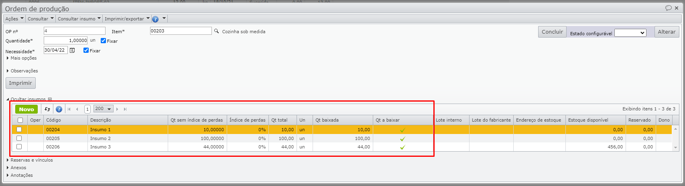Click the Alterar button
This screenshot has width=685, height=186.
coord(667,32)
